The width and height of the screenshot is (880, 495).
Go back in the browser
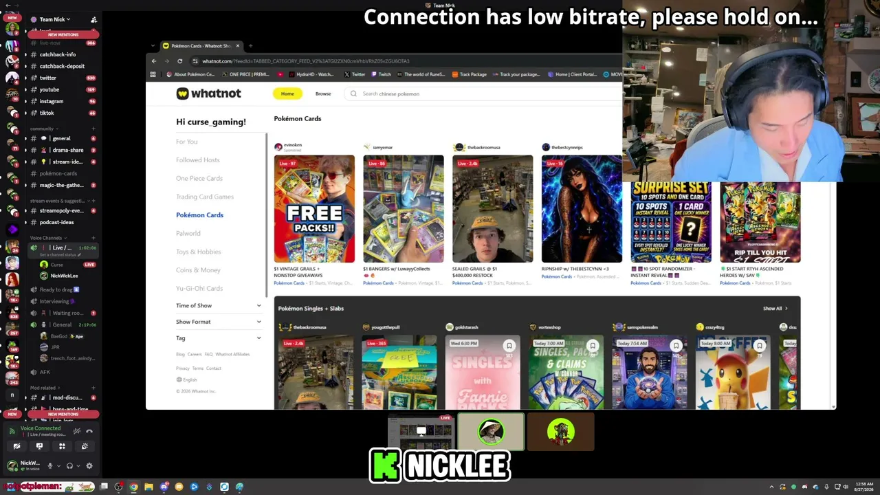(154, 61)
